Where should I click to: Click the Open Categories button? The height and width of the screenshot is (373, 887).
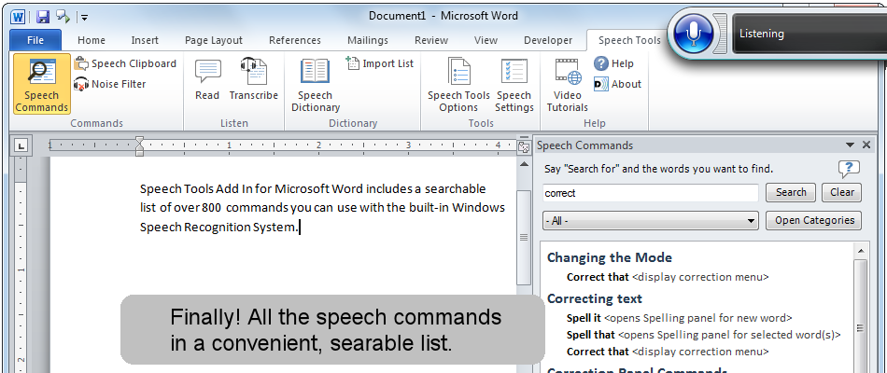click(813, 220)
